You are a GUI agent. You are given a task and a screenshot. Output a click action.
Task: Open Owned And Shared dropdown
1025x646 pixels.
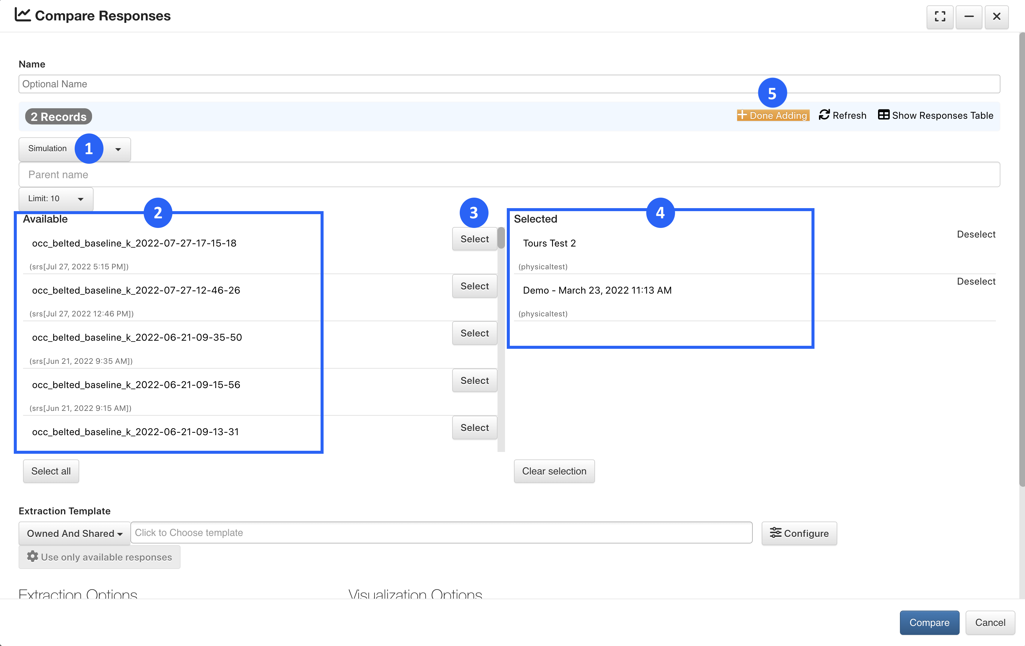pyautogui.click(x=74, y=534)
